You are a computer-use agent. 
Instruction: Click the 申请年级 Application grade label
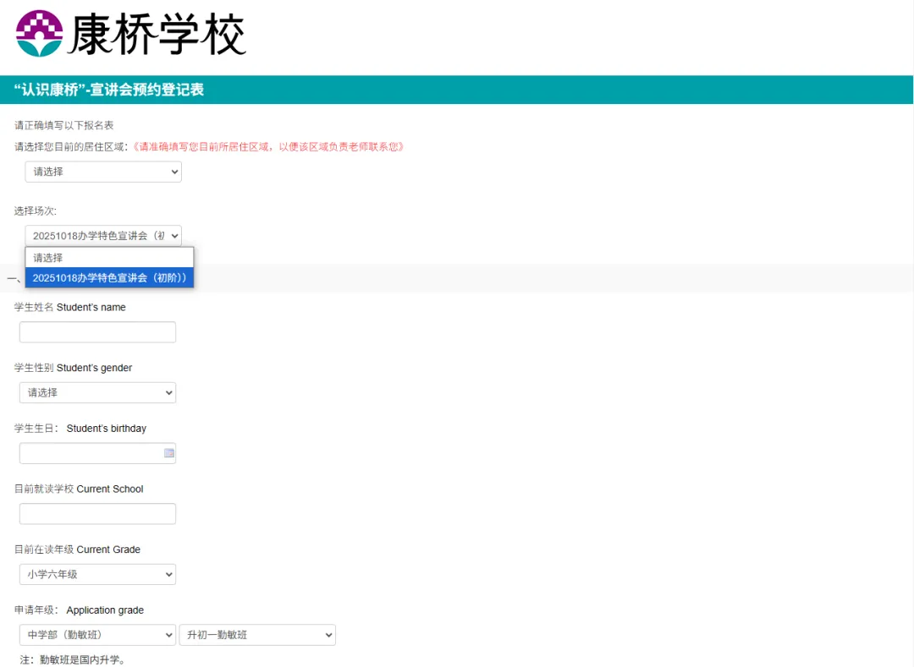80,610
